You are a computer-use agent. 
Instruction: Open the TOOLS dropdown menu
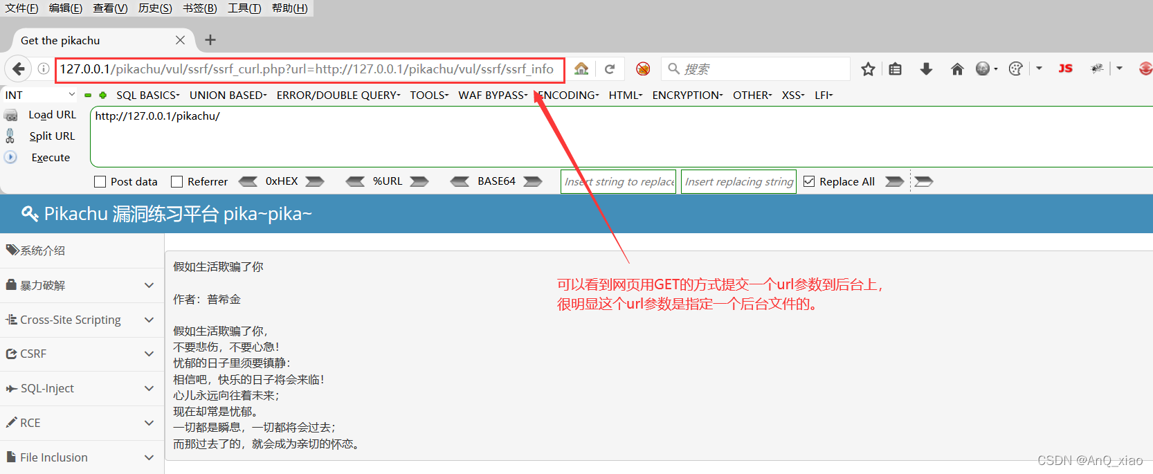tap(429, 95)
